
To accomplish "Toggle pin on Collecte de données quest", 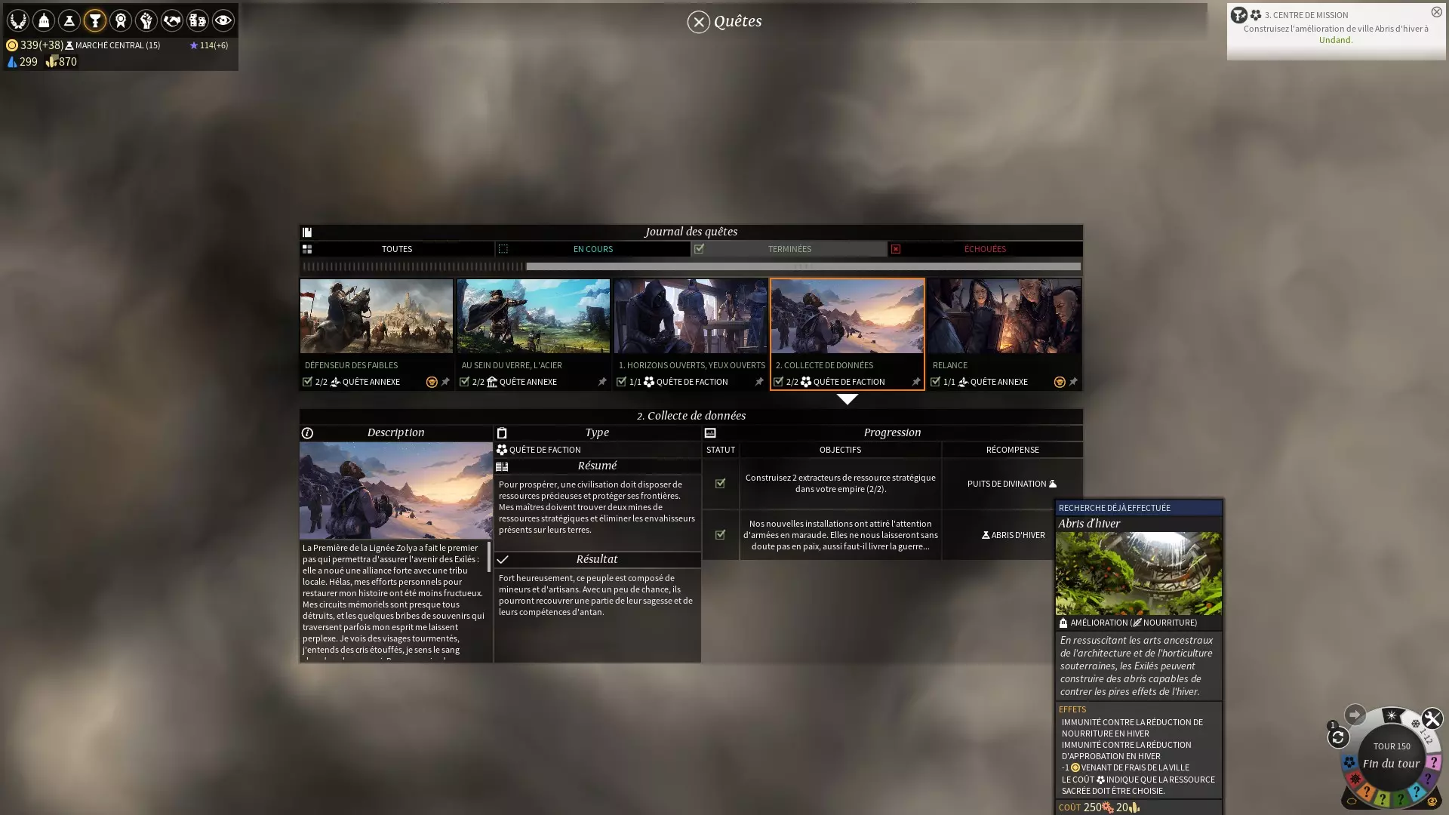I will coord(915,382).
